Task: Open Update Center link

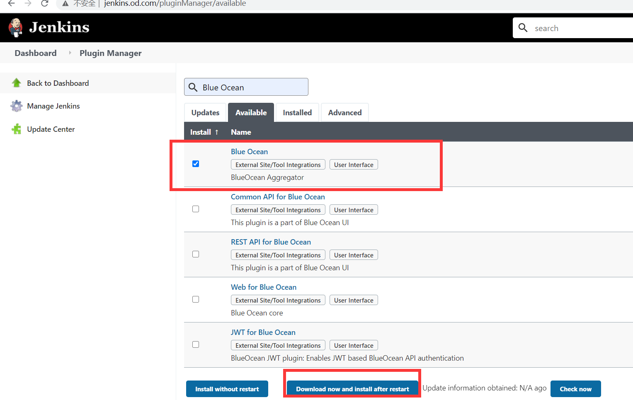Action: click(x=51, y=129)
